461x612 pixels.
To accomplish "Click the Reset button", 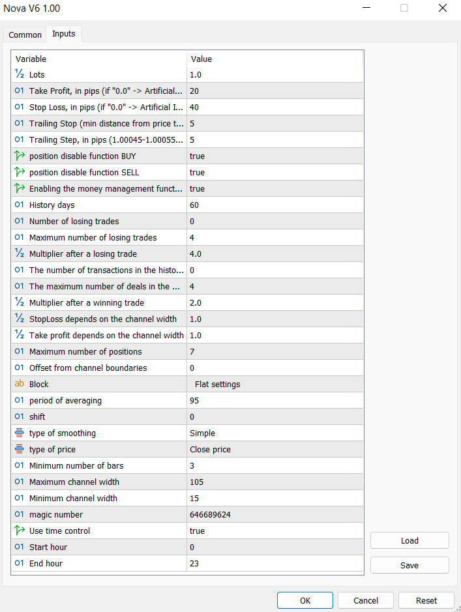I will [426, 600].
